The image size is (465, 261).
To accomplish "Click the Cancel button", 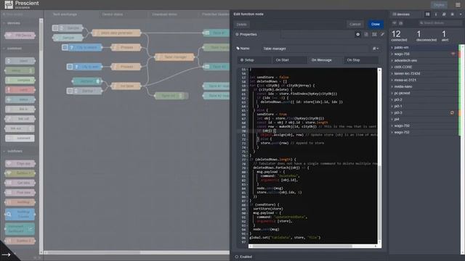I will 355,24.
